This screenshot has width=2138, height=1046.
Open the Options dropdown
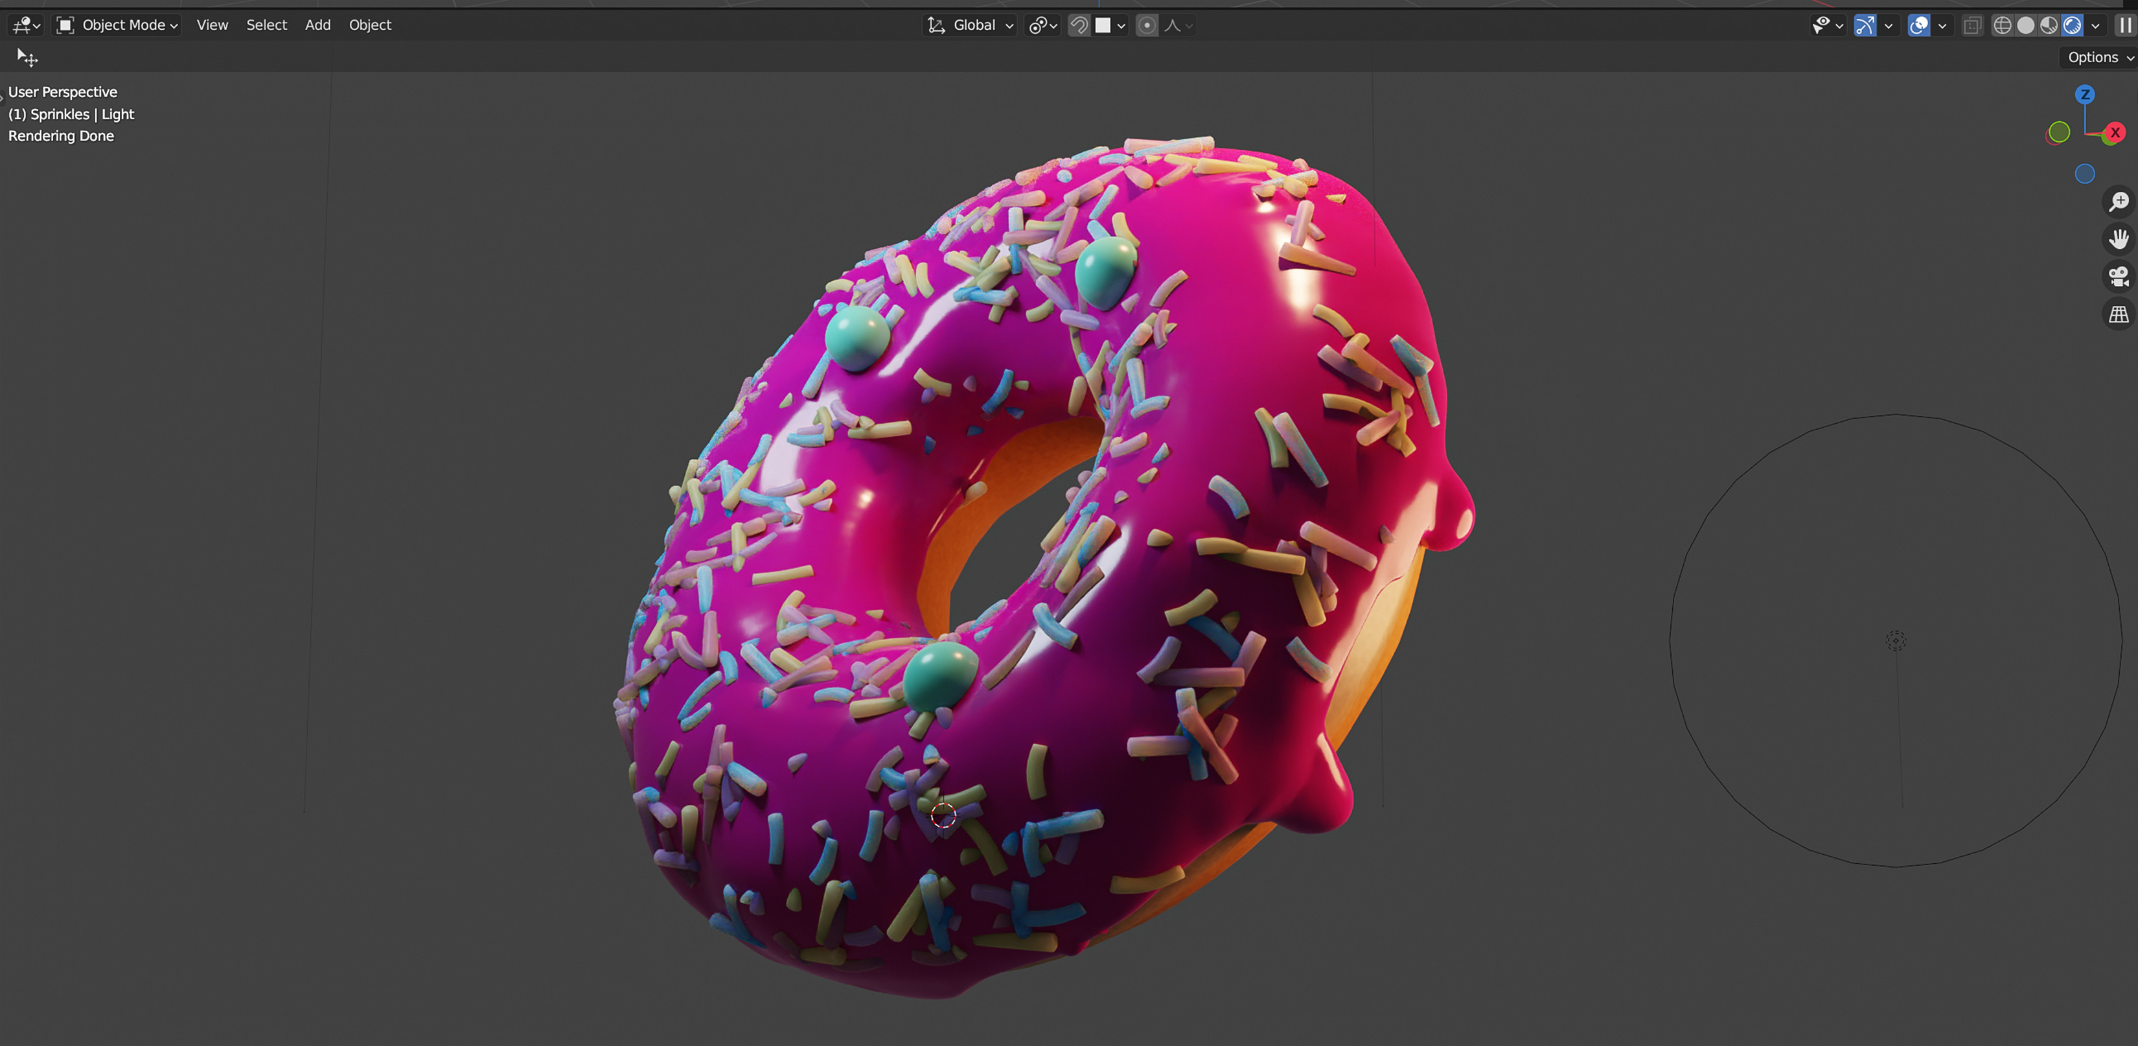(x=2100, y=57)
